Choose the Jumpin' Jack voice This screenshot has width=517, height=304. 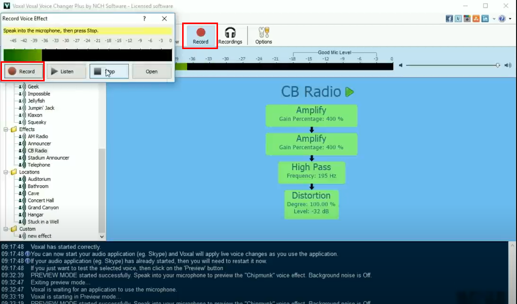(x=41, y=108)
